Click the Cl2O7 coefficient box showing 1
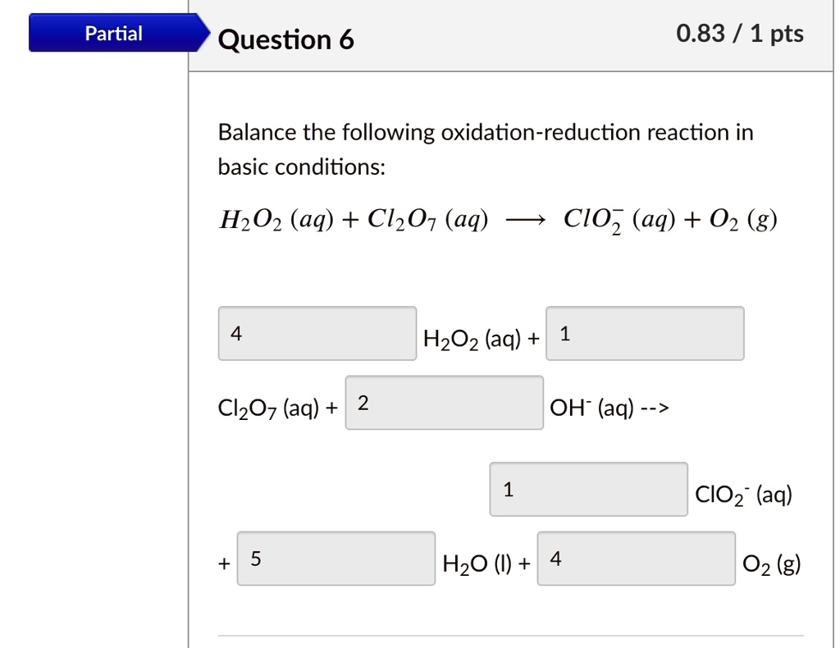The image size is (840, 648). pyautogui.click(x=645, y=333)
